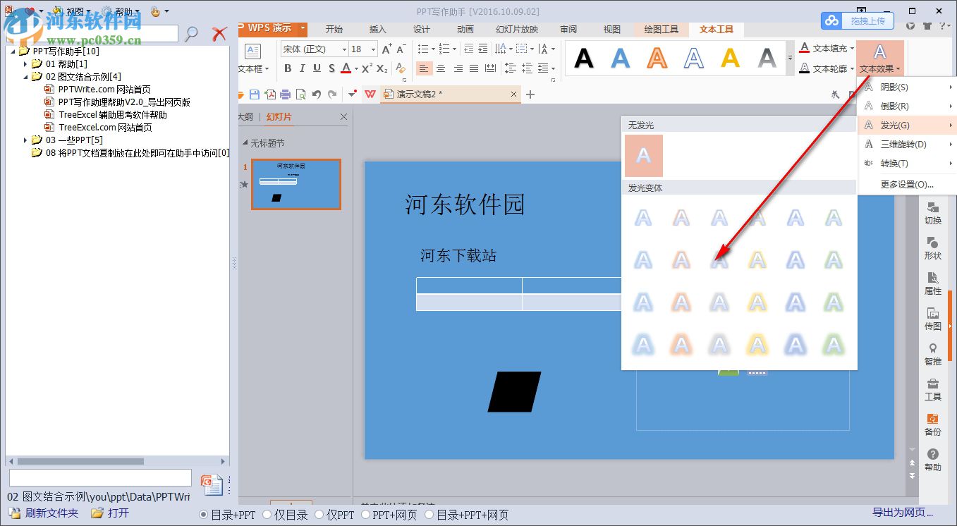Justify text alignment
This screenshot has height=526, width=957.
point(474,68)
